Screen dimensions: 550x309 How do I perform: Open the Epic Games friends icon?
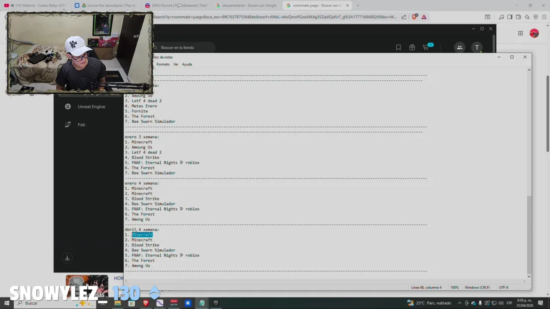click(x=459, y=48)
